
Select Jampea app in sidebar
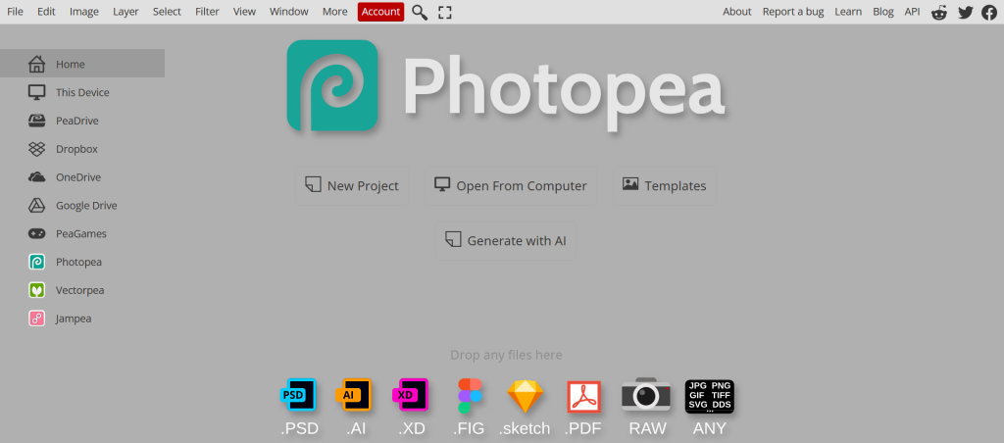click(x=82, y=319)
